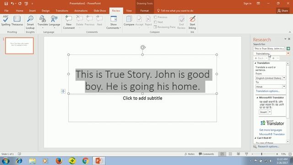
Task: Open the Drawing Tools Format tab
Action: click(x=145, y=11)
